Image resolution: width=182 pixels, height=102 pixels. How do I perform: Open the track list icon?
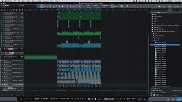click(2, 10)
